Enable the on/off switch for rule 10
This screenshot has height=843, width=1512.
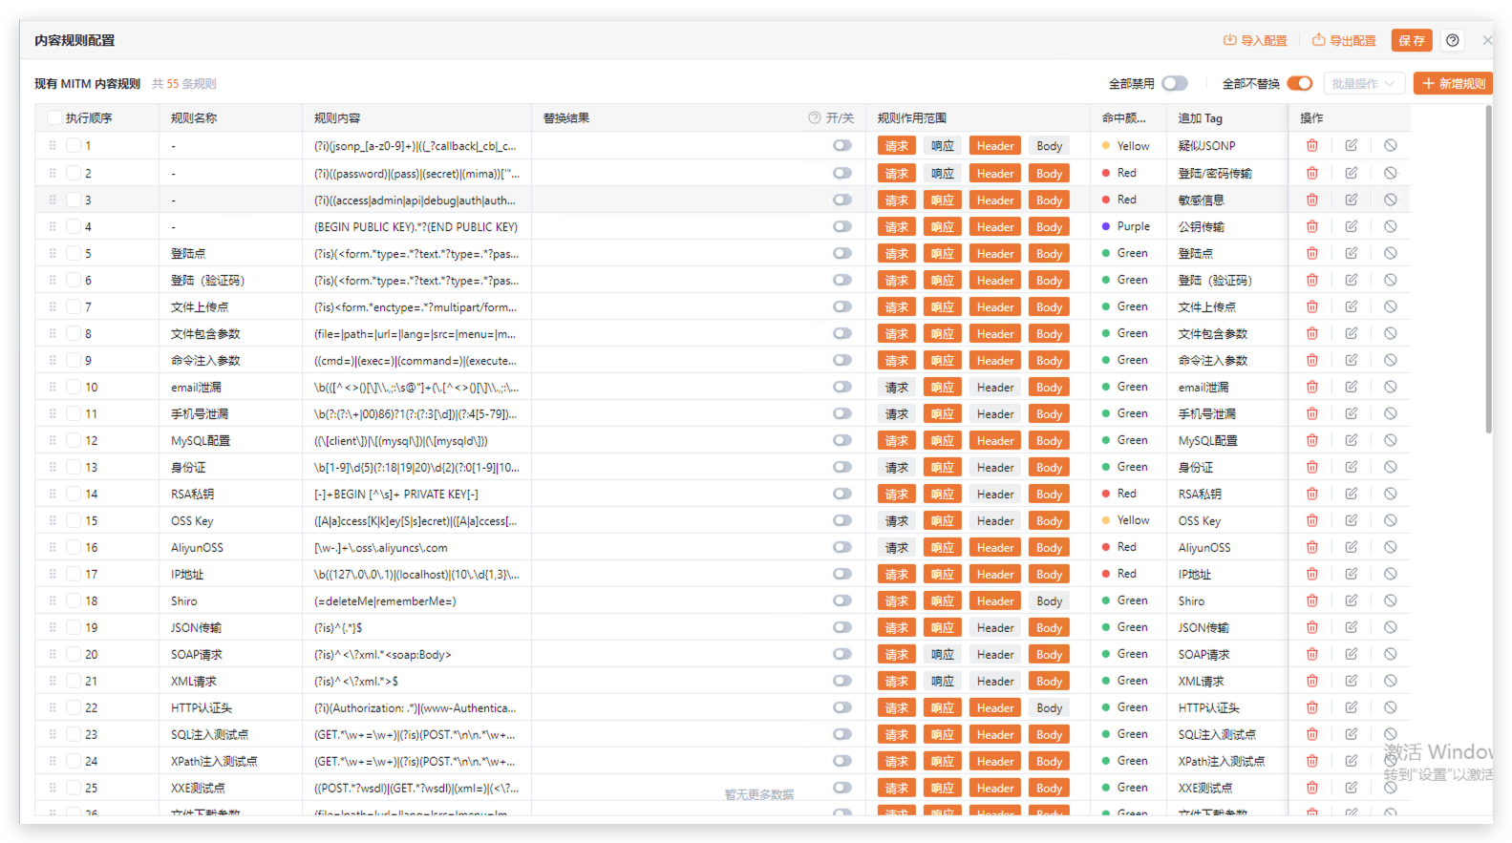point(841,388)
